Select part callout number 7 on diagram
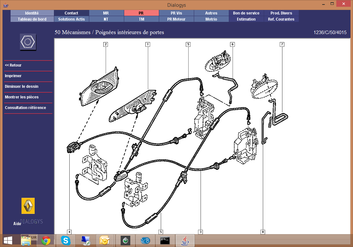 point(282,44)
